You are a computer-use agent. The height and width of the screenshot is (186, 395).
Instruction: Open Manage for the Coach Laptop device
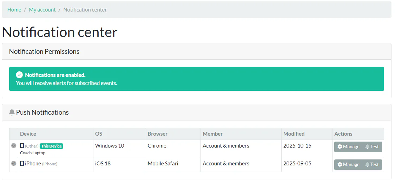(348, 146)
